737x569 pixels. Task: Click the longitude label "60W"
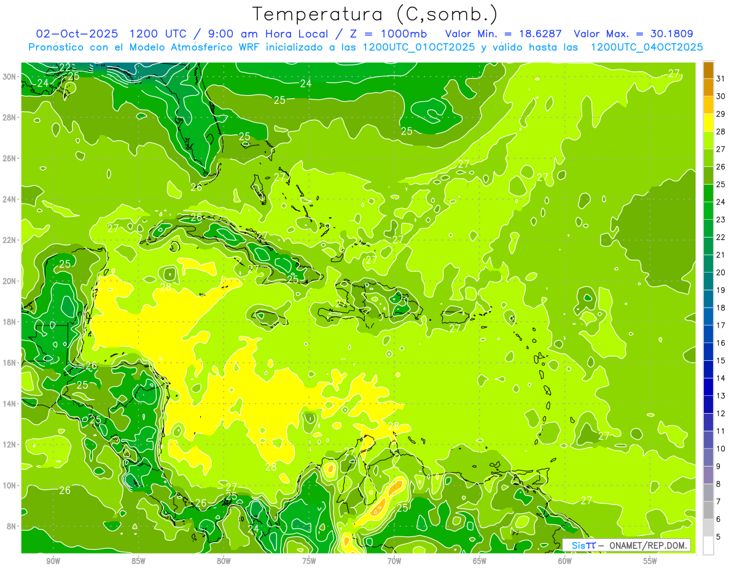565,561
